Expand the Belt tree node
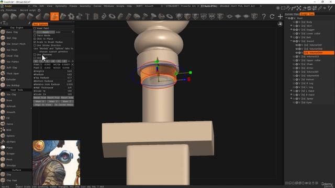Viewport: 335px width, 188px height. [291, 37]
